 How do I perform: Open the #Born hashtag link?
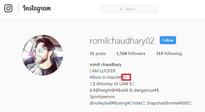[95, 77]
